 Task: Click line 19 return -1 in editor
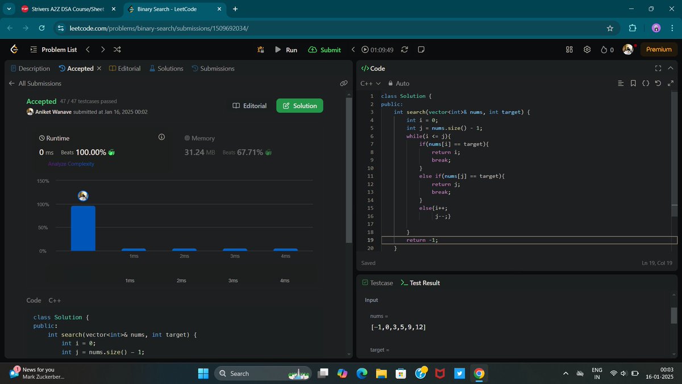coord(422,240)
